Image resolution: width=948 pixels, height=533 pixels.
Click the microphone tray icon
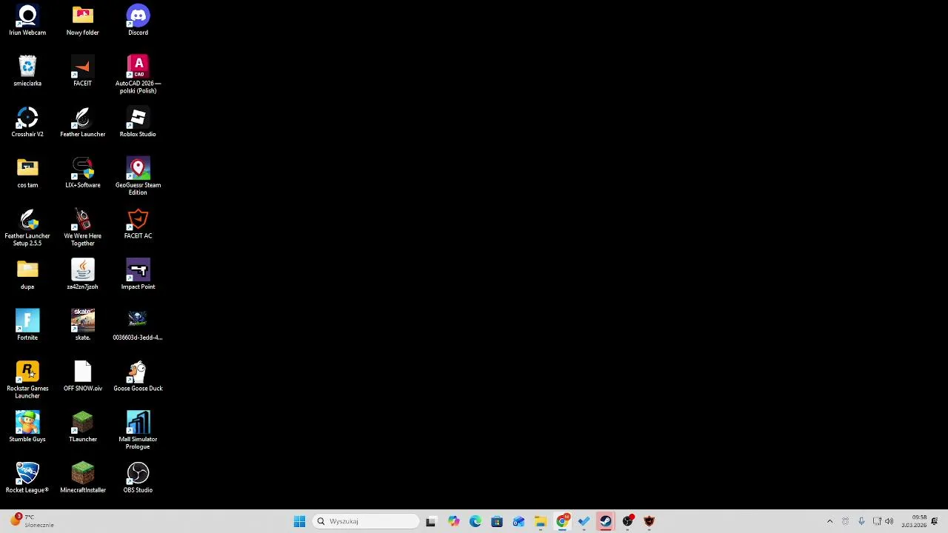point(861,521)
